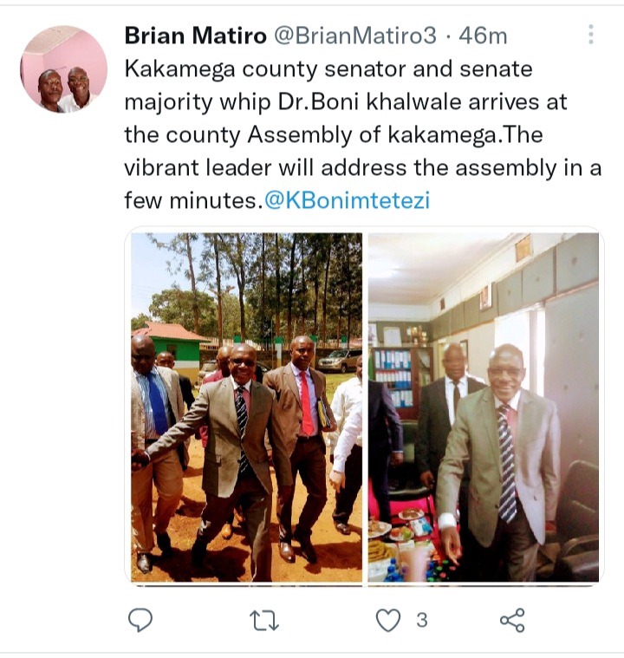Click the text line mentioning Dr.Boni khalwale
The height and width of the screenshot is (658, 624).
tap(346, 102)
